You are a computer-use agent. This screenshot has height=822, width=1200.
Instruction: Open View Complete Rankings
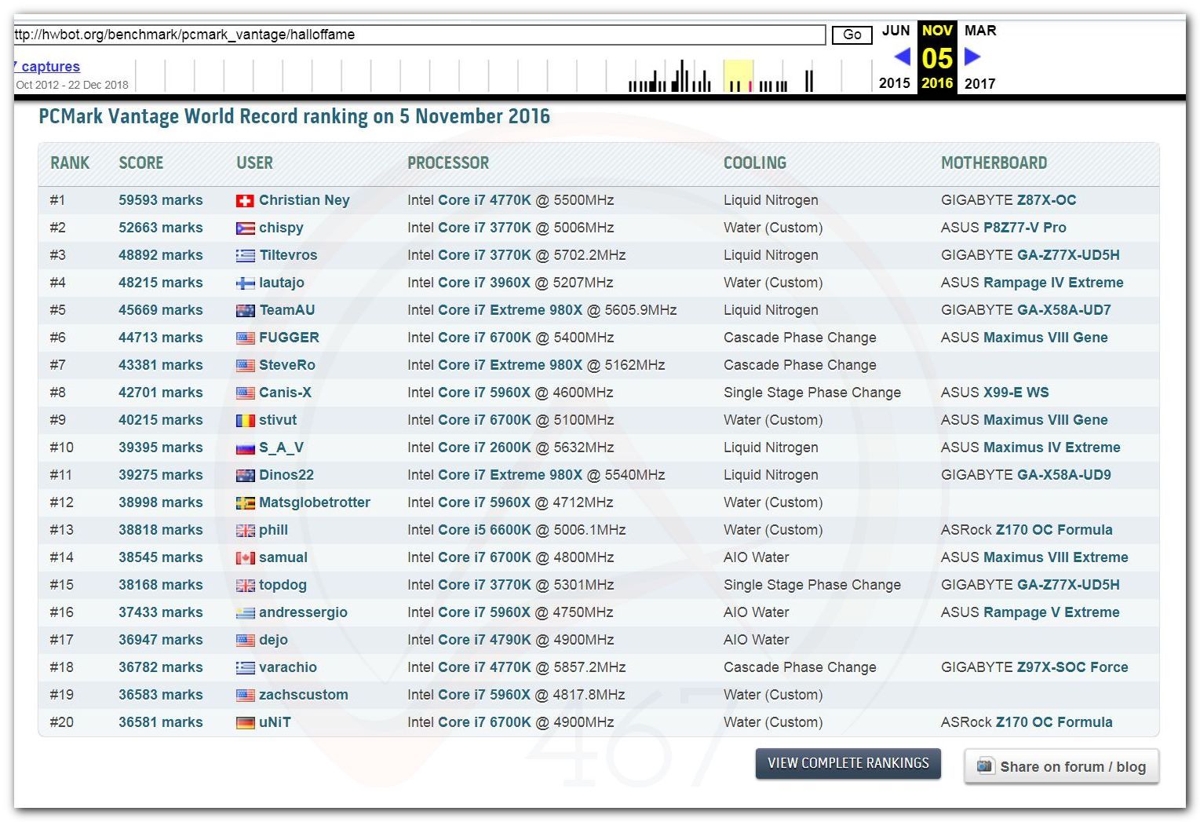click(x=848, y=763)
